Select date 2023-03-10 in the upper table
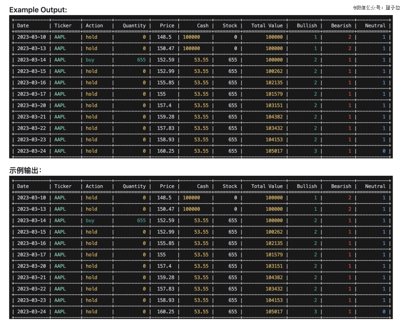407x330 pixels. coord(32,37)
